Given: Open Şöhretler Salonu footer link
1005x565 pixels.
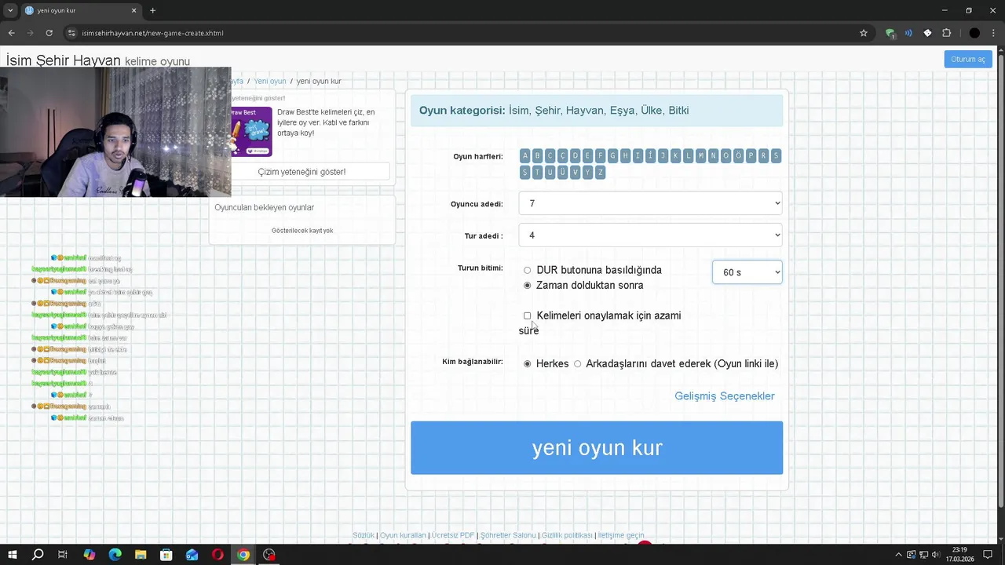Looking at the screenshot, I should pyautogui.click(x=508, y=535).
